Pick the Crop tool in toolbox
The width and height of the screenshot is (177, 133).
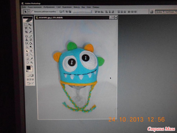(26, 32)
